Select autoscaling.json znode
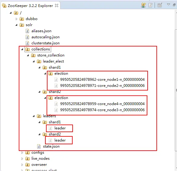Screen dimensions: 177x171 pyautogui.click(x=45, y=37)
